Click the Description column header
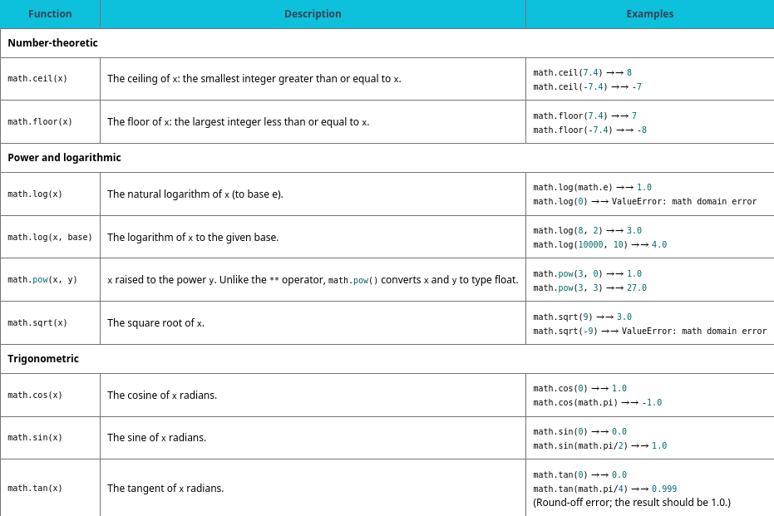774x516 pixels. [x=313, y=14]
